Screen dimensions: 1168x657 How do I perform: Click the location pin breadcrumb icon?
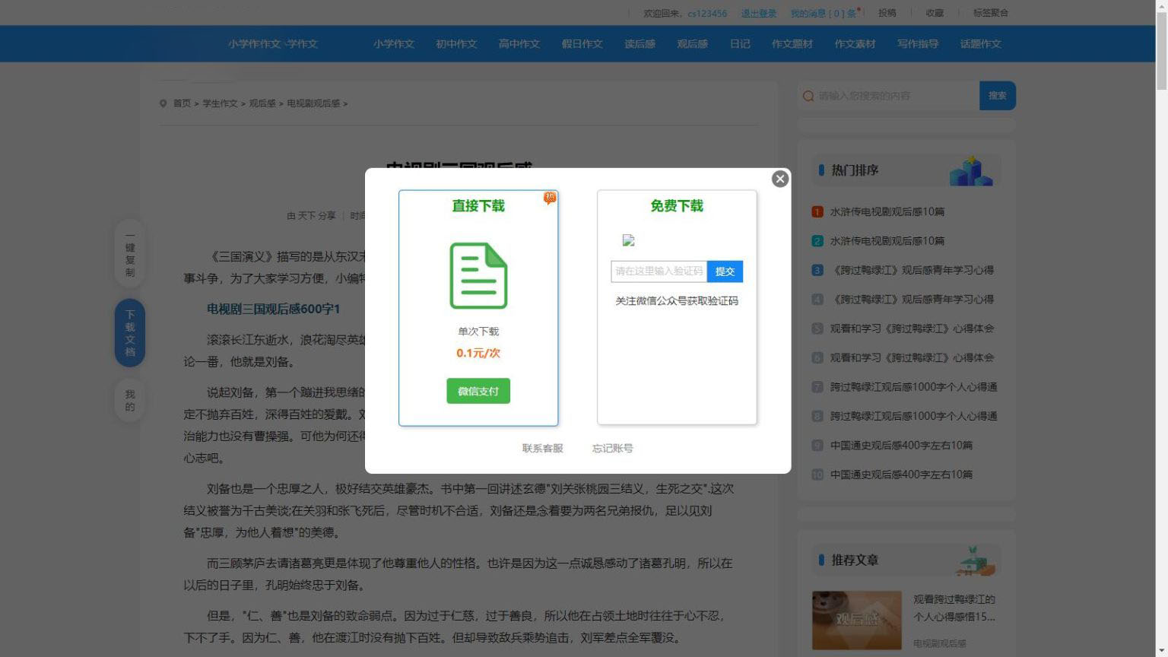163,103
